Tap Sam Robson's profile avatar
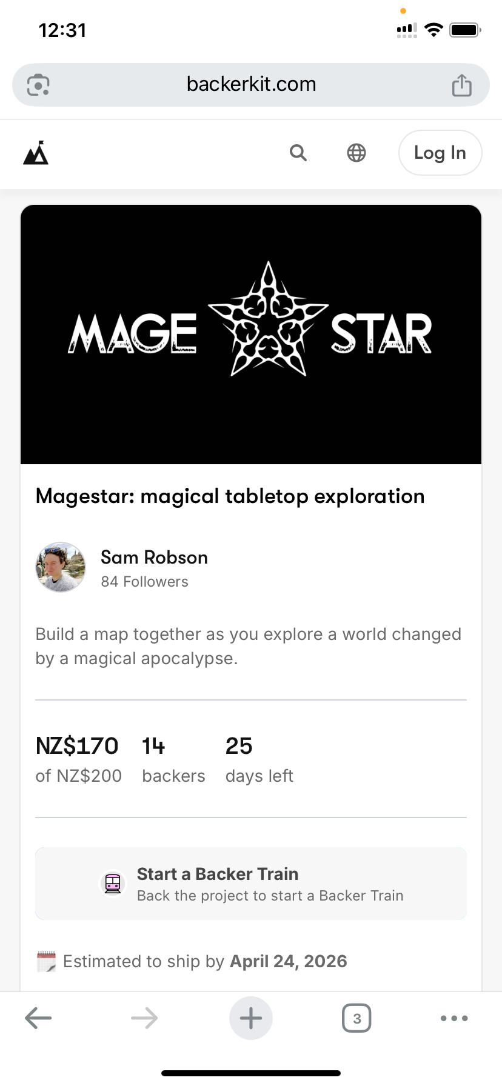The image size is (502, 1086). point(61,567)
